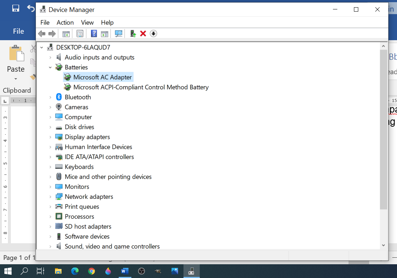The height and width of the screenshot is (278, 397).
Task: Click the Task View taskbar icon
Action: (41, 271)
